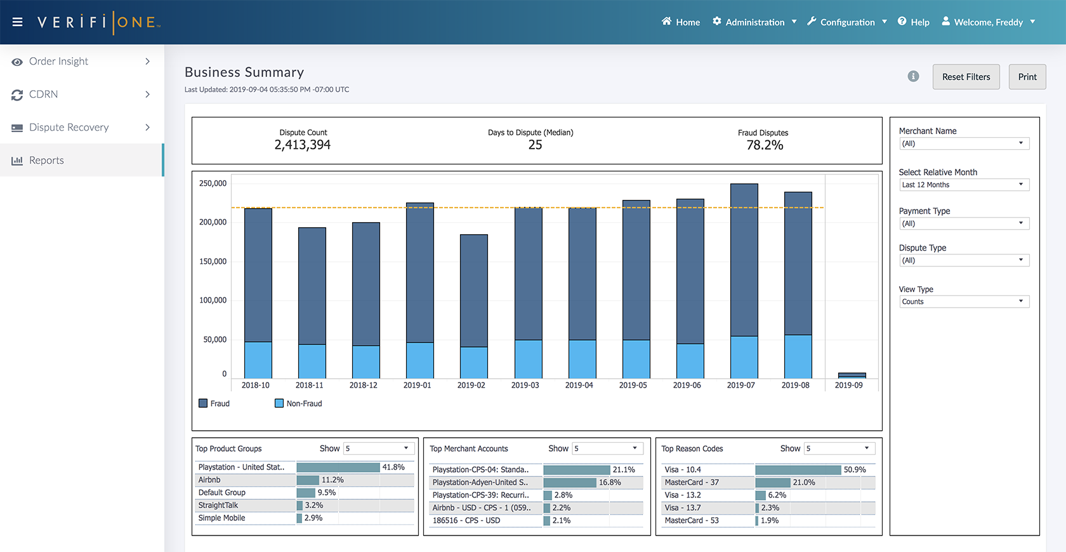This screenshot has height=552, width=1066.
Task: Expand the Order Insight chevron
Action: 147,62
